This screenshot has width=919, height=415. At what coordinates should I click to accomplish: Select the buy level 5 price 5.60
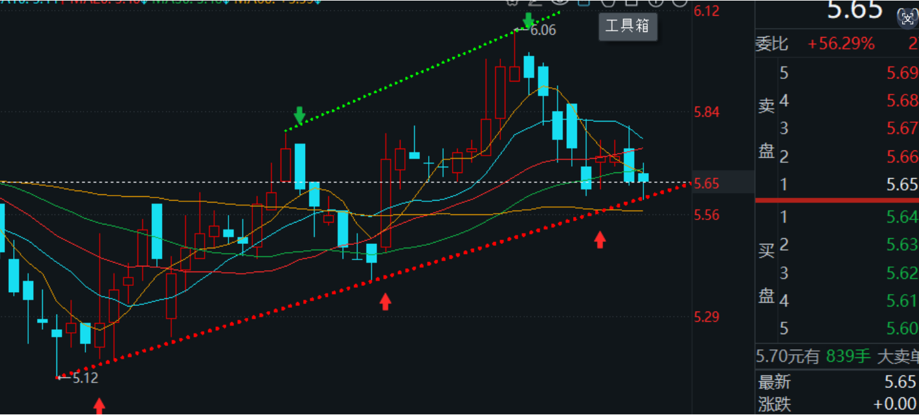(x=902, y=328)
